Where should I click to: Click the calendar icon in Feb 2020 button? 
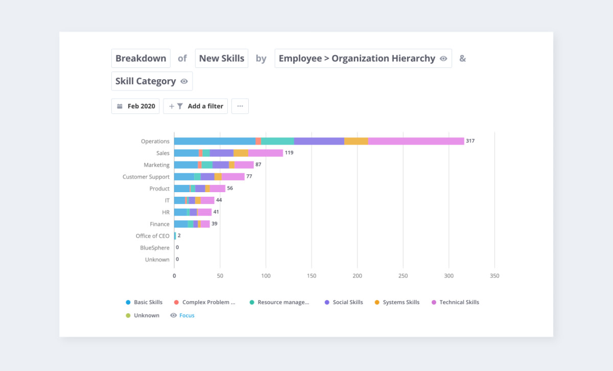[120, 106]
